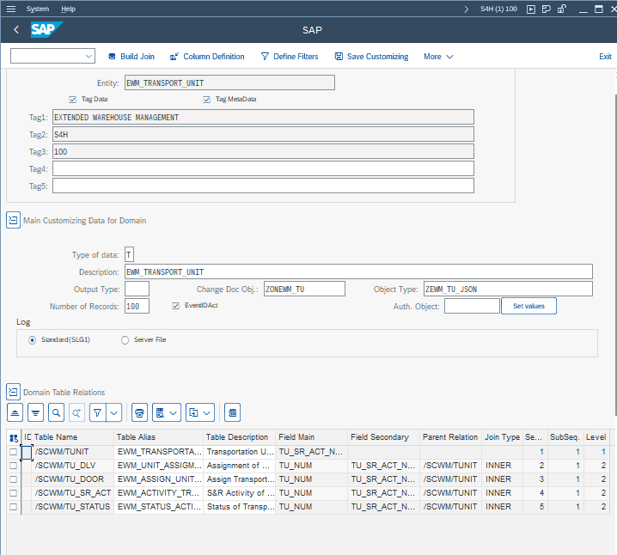
Task: Click the select-all icon in table header
Action: [13, 437]
